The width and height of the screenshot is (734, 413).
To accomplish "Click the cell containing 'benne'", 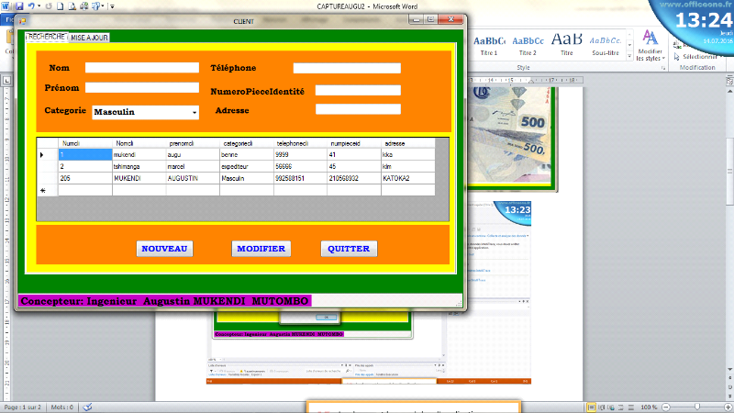I will point(247,154).
